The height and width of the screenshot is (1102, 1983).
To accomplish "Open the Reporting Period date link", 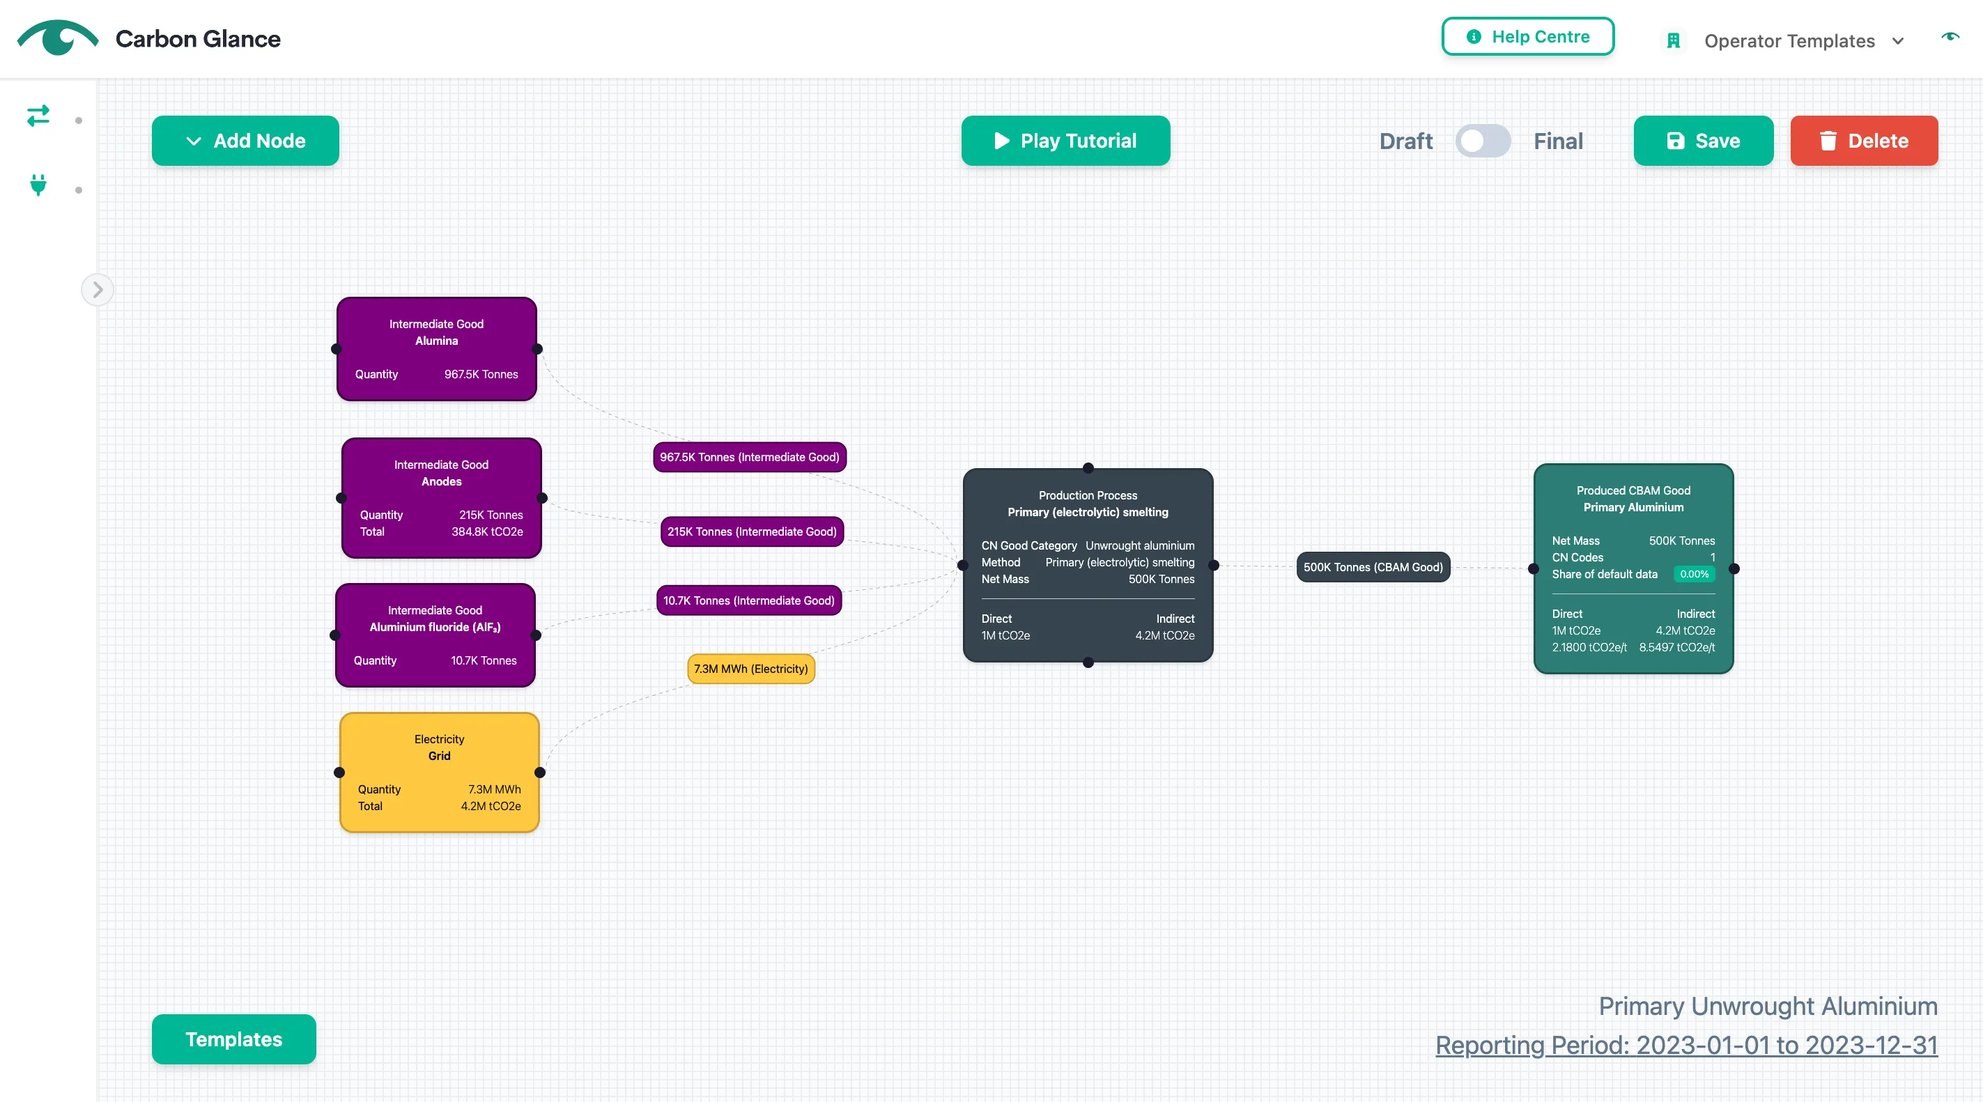I will (x=1686, y=1045).
